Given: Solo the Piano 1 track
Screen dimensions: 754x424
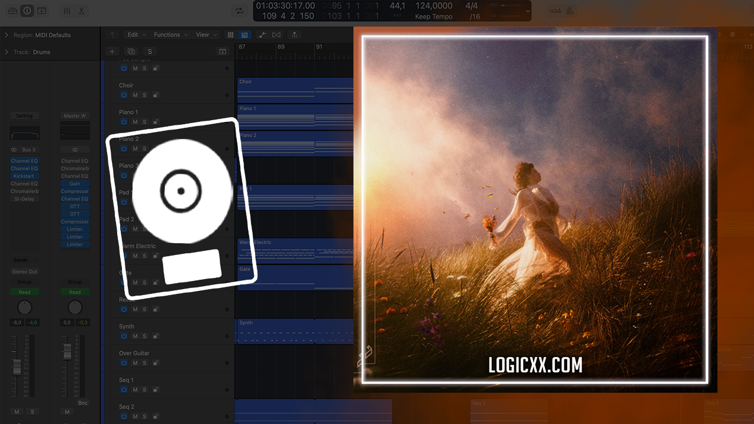Looking at the screenshot, I should click(x=144, y=122).
